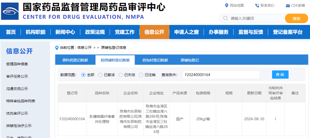The image size is (310, 138).
Task: Select the 已注销 radio button
Action: pos(141,75)
